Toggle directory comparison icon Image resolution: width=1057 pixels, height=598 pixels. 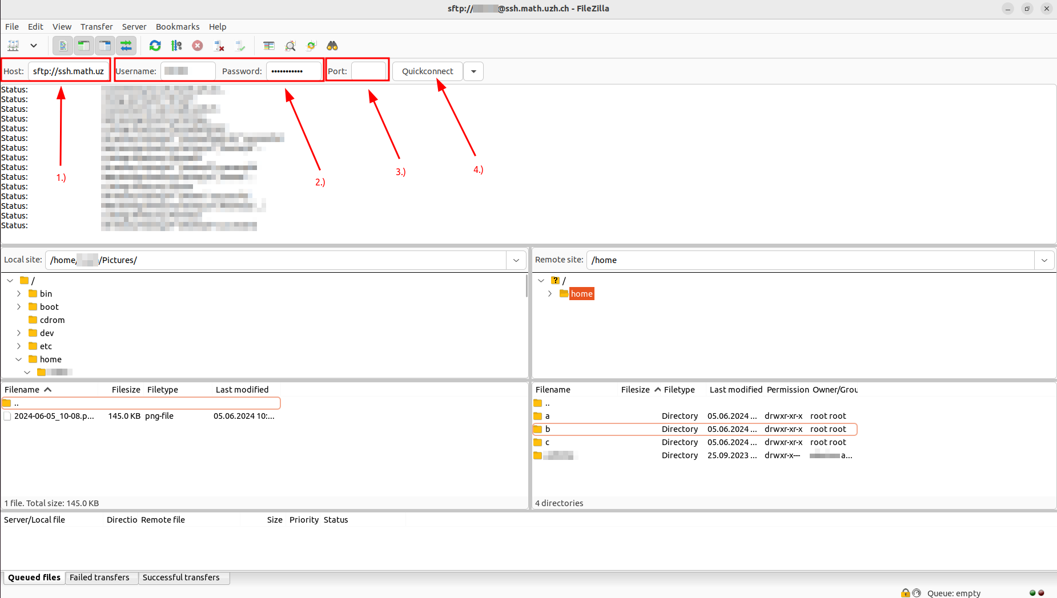pos(290,46)
